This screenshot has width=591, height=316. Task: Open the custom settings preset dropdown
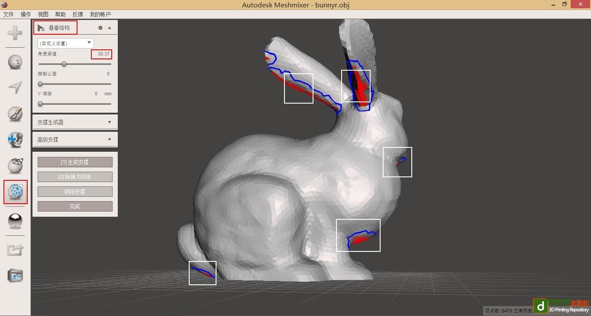pyautogui.click(x=66, y=43)
